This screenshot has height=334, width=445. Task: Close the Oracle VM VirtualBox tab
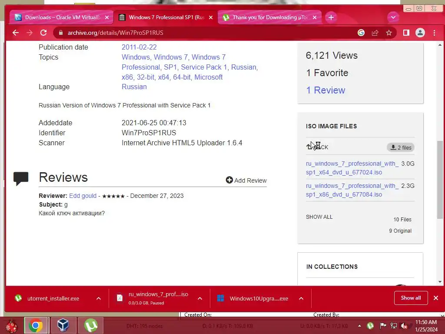[107, 17]
